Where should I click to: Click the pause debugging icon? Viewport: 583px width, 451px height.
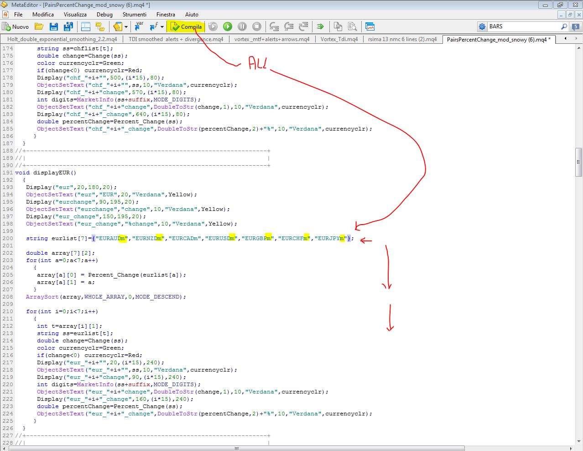tap(242, 26)
